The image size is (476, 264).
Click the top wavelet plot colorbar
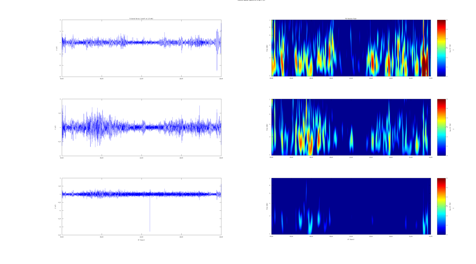click(x=441, y=48)
